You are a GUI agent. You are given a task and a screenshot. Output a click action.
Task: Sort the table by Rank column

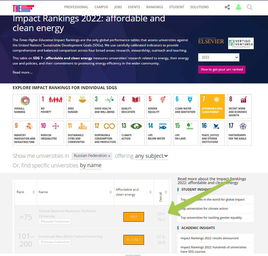click(x=34, y=192)
